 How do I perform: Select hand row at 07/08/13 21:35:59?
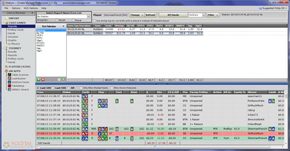[160, 134]
